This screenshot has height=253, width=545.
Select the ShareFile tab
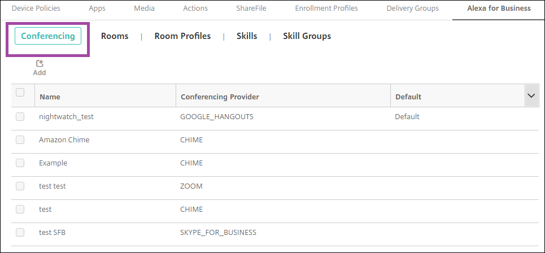click(251, 8)
